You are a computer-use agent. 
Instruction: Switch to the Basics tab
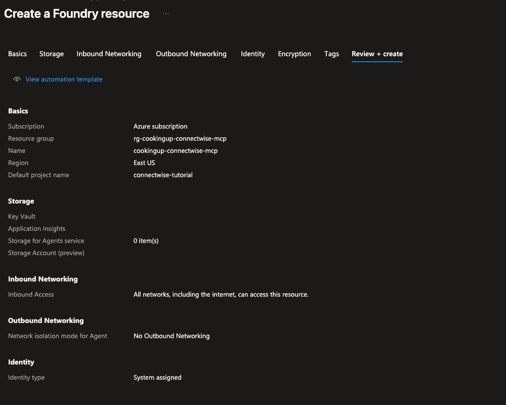(x=17, y=54)
